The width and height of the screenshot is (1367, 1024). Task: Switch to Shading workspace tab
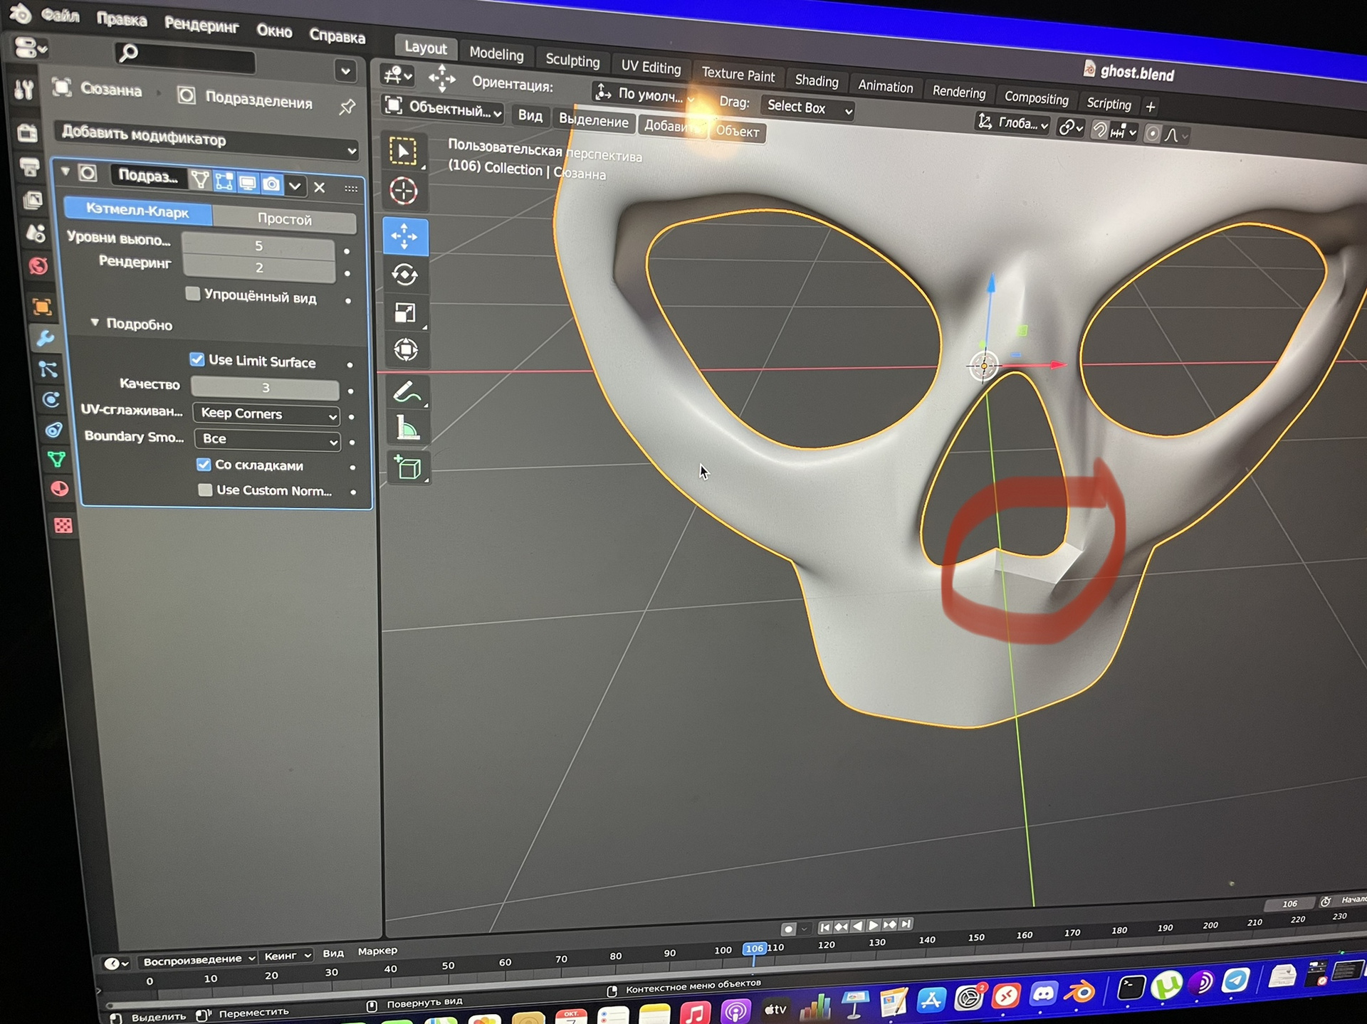817,80
